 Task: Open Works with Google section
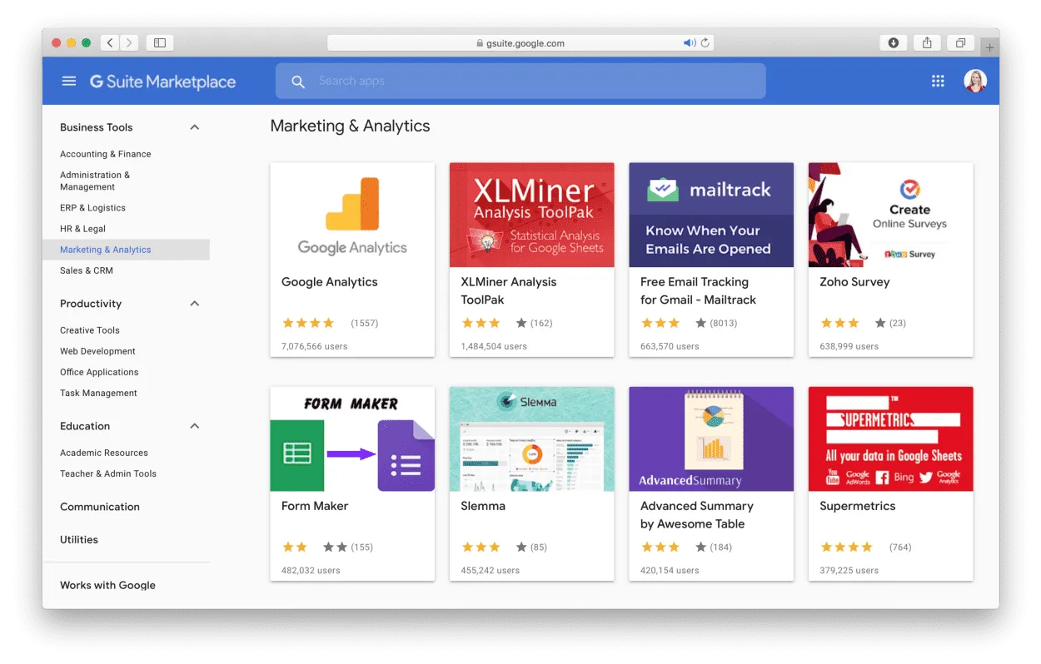107,585
